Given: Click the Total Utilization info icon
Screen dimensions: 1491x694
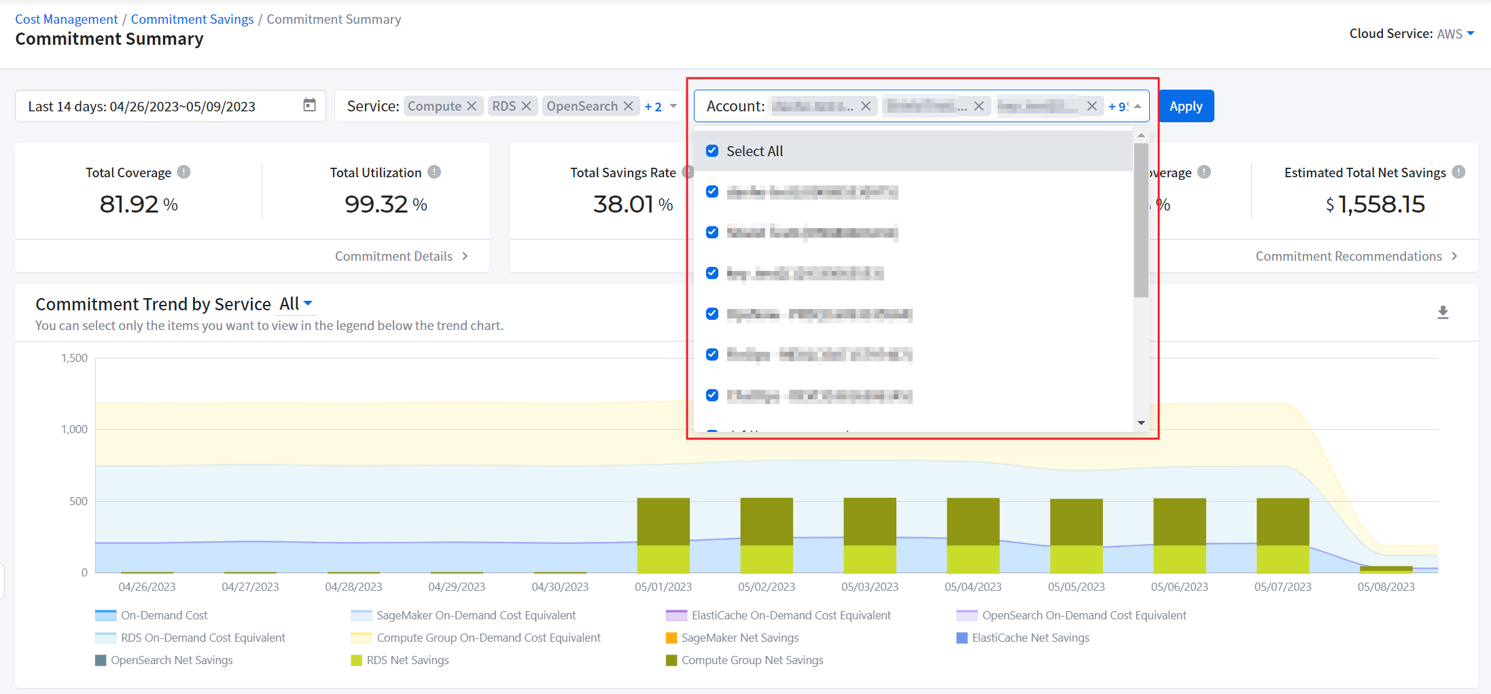Looking at the screenshot, I should pyautogui.click(x=434, y=172).
